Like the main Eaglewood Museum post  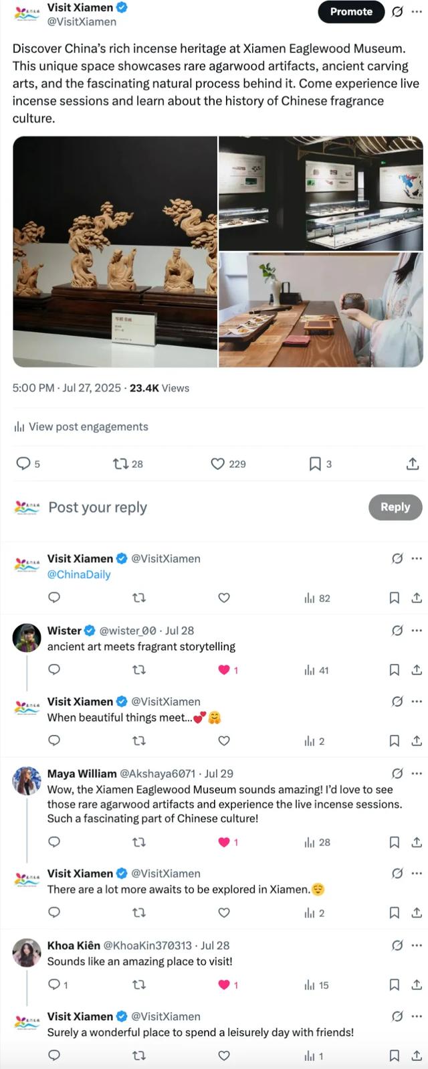tap(228, 464)
